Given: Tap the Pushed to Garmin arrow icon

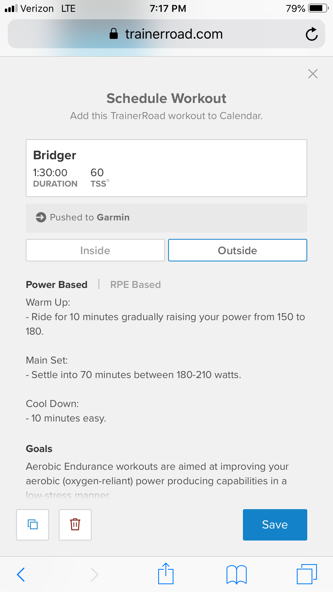Looking at the screenshot, I should tap(41, 217).
